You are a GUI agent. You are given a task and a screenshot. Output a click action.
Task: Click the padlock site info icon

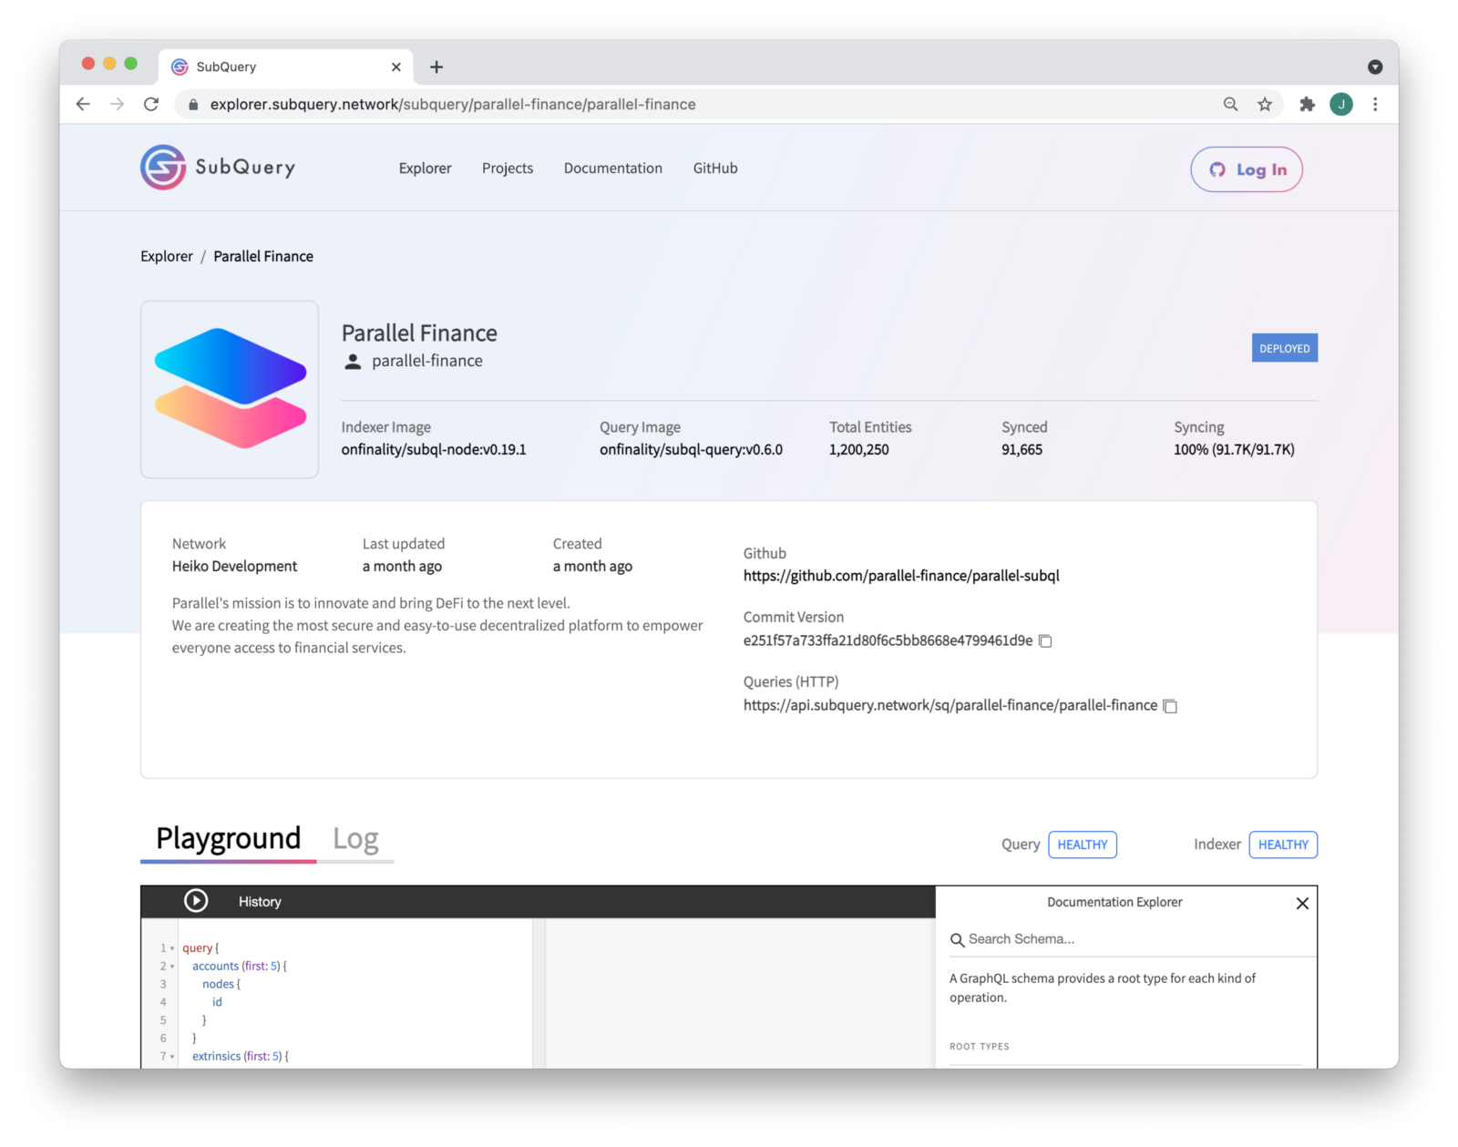[193, 104]
